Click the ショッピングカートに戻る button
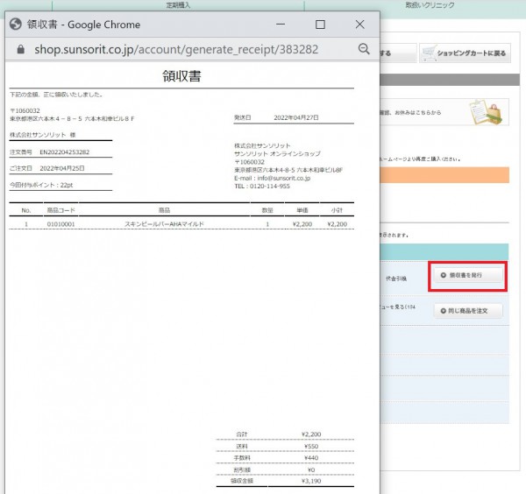526x494 pixels. [x=465, y=53]
